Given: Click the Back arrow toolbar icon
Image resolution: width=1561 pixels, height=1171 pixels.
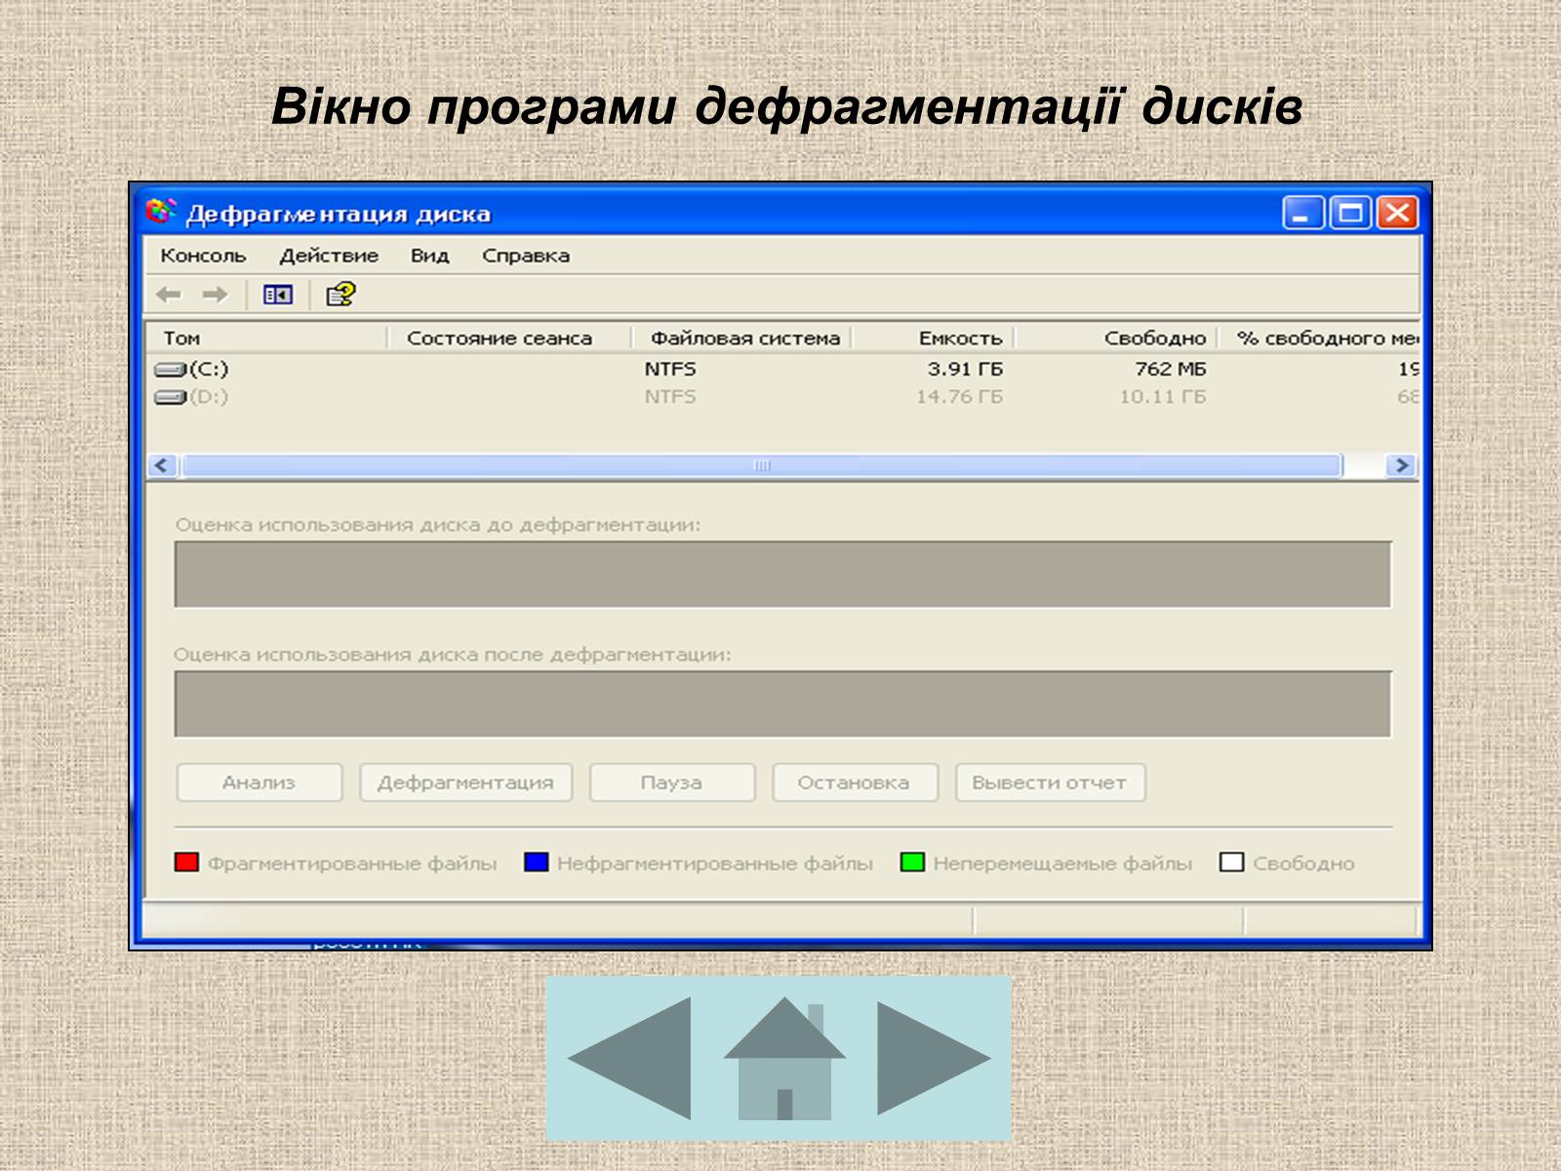Looking at the screenshot, I should tap(169, 294).
